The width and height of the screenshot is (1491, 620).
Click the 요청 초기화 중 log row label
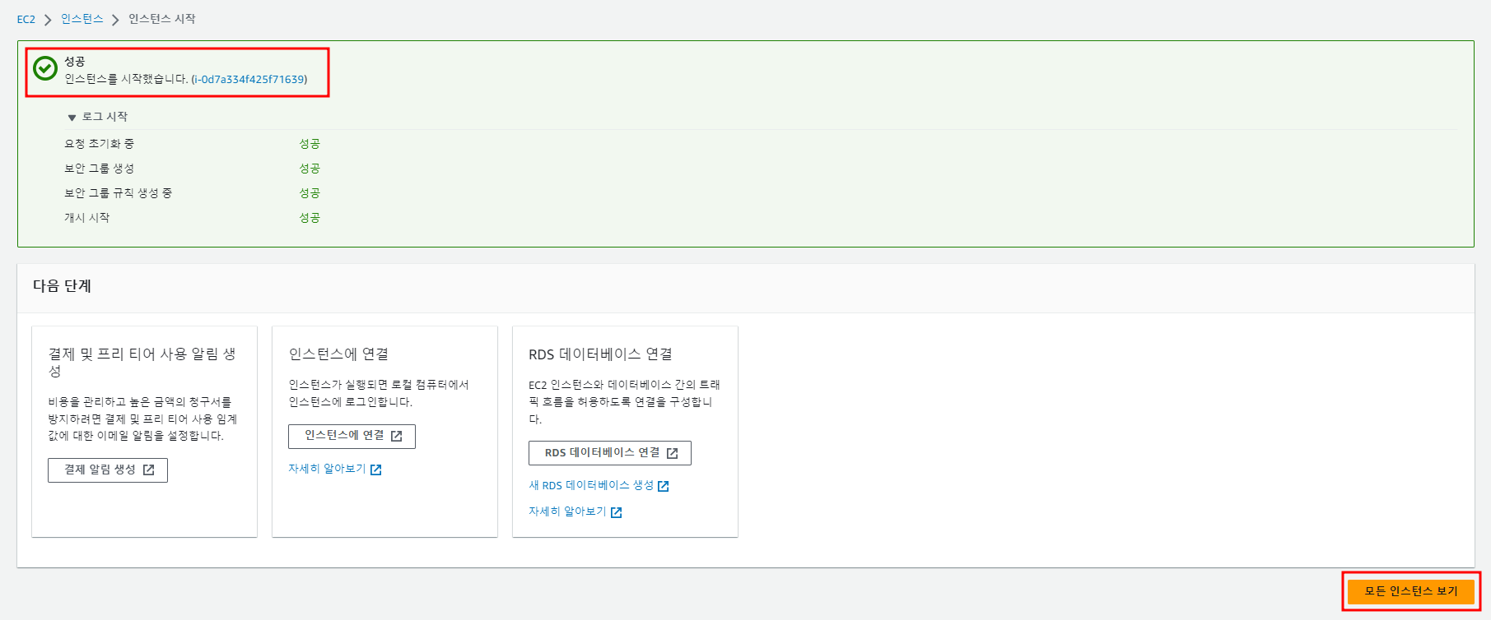(100, 144)
